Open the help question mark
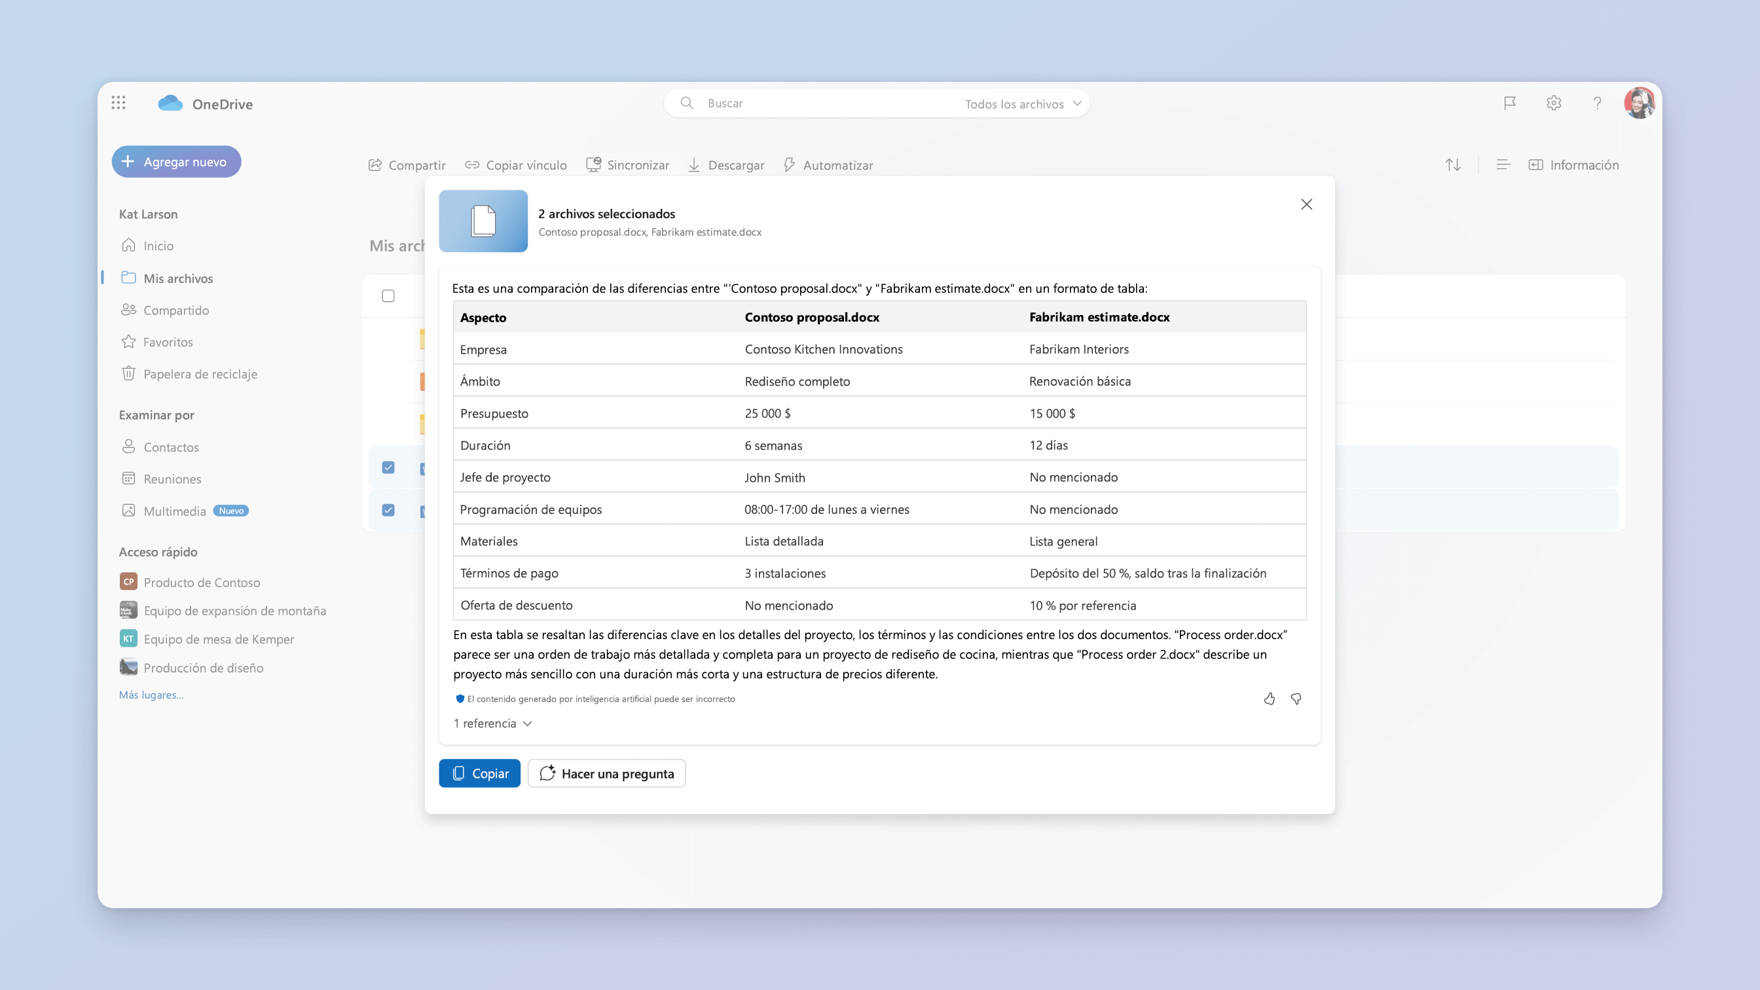1760x990 pixels. [x=1598, y=103]
